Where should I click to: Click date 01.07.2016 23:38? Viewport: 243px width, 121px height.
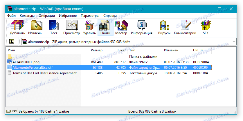(x=176, y=62)
